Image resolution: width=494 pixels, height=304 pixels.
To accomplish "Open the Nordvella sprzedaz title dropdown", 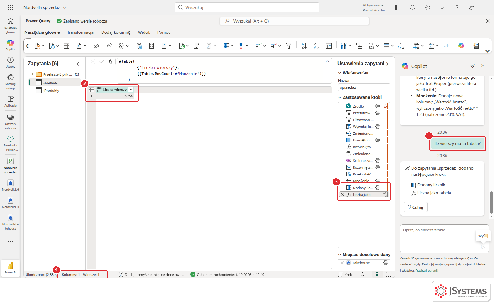I will point(65,7).
